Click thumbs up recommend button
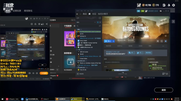The width and height of the screenshot is (181, 101). [x=131, y=53]
